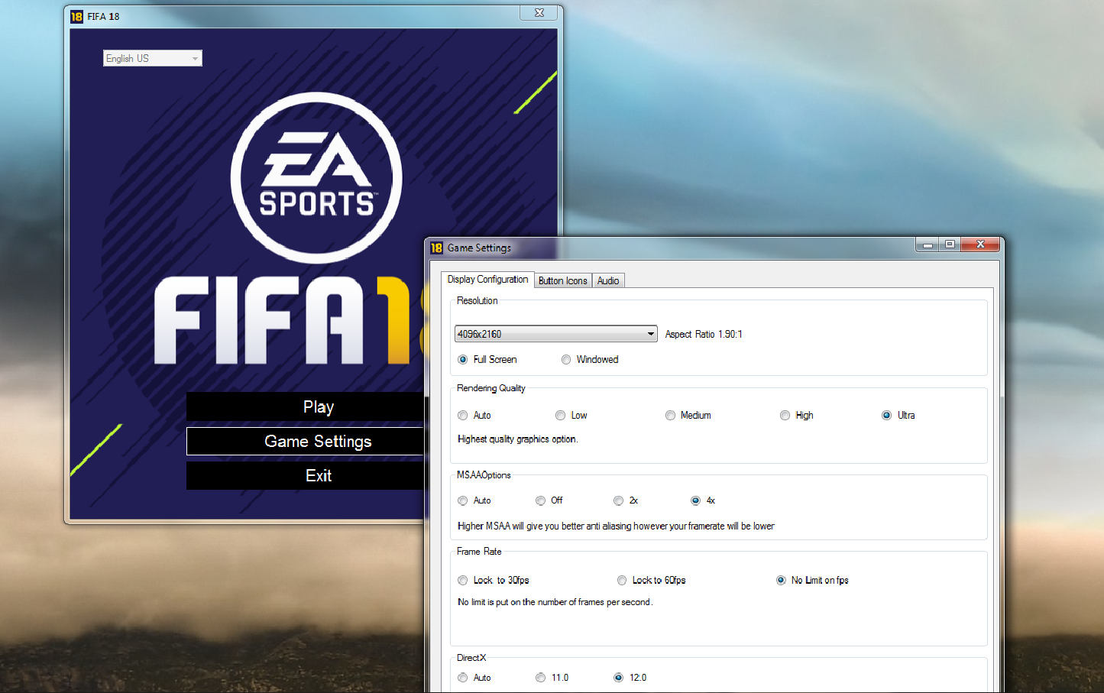Turn MSAA Off
Image resolution: width=1104 pixels, height=693 pixels.
point(540,500)
